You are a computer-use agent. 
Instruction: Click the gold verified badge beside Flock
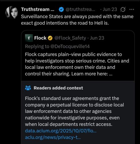(x=50, y=38)
